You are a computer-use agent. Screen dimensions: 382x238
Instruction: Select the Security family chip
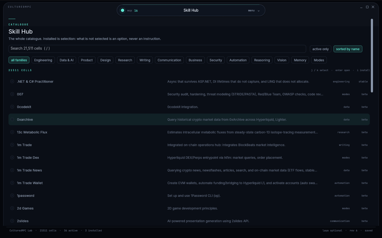216,60
